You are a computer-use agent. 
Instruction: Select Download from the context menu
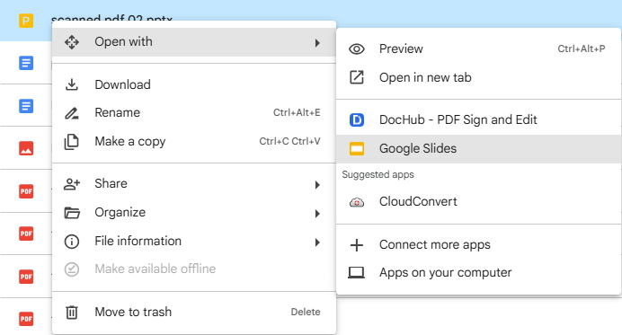point(194,84)
